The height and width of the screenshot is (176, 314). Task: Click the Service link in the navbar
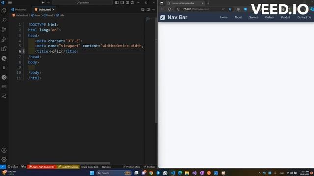[x=254, y=17]
